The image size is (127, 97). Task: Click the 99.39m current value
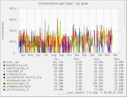59,68
